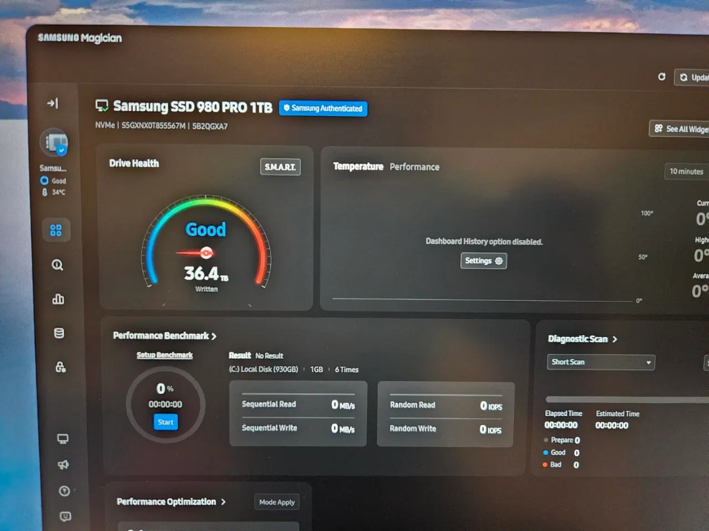Click the See All Widgets button

pyautogui.click(x=680, y=129)
